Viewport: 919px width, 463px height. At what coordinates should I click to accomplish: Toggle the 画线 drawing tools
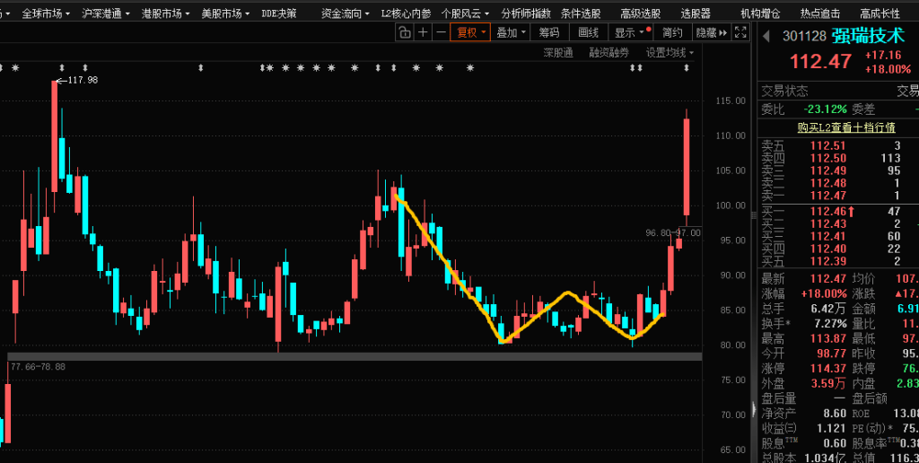tap(588, 33)
